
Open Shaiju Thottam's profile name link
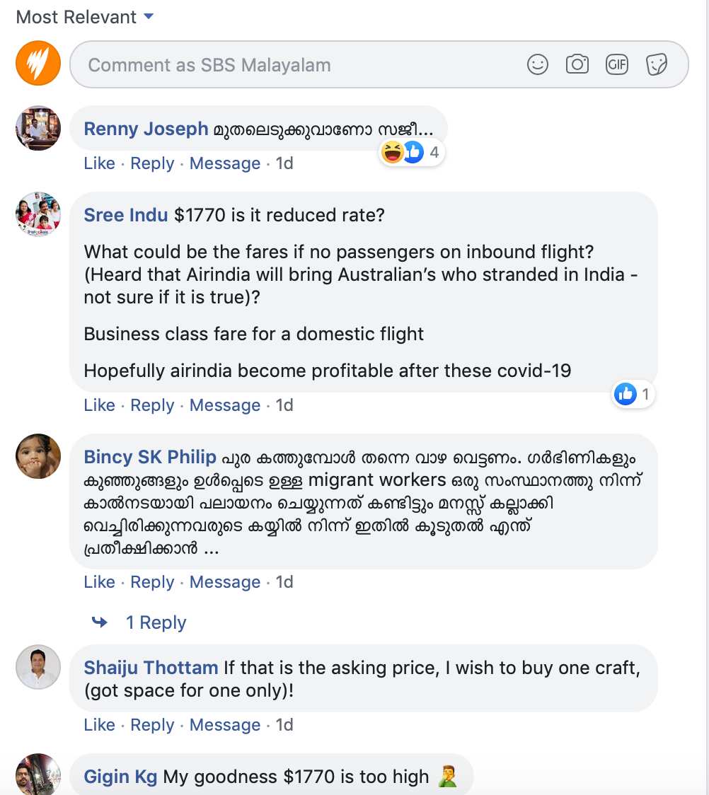pos(151,668)
